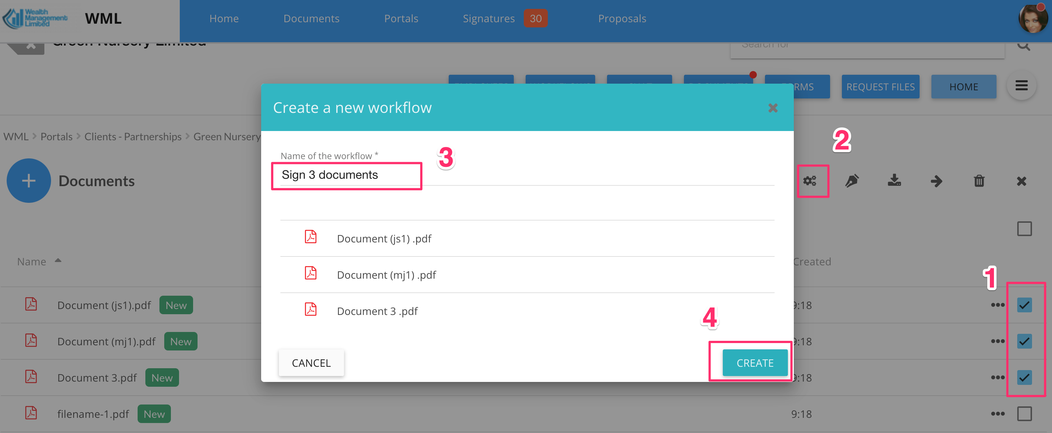Click the download icon in toolbar
The width and height of the screenshot is (1052, 433).
(x=894, y=181)
